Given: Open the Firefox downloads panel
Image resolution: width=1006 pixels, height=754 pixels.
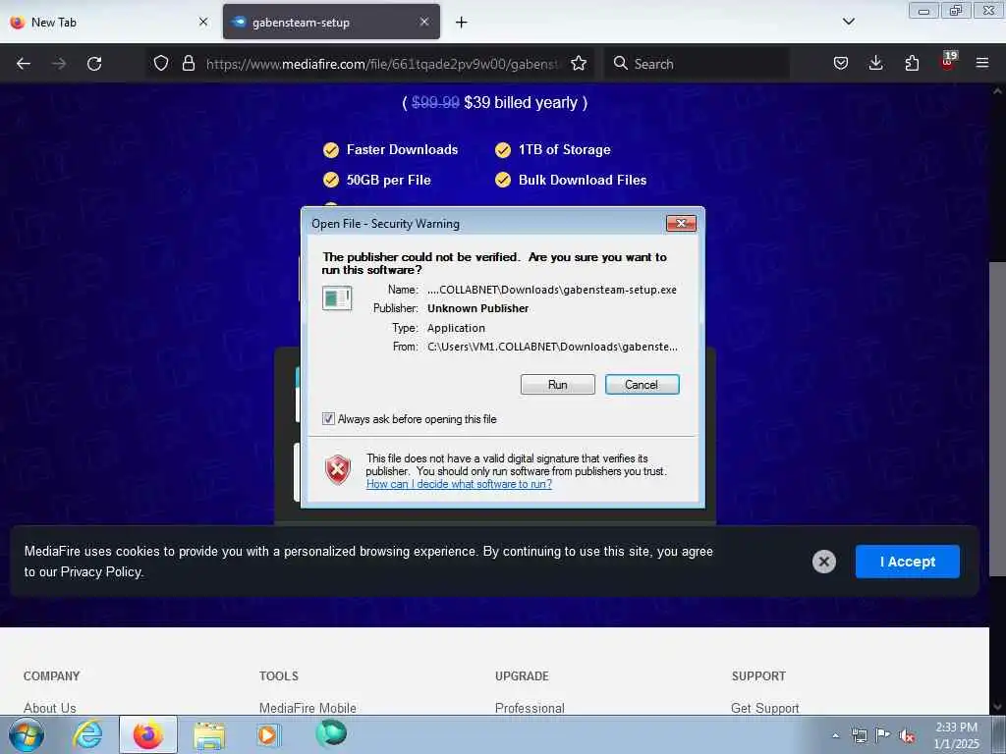Looking at the screenshot, I should click(875, 63).
